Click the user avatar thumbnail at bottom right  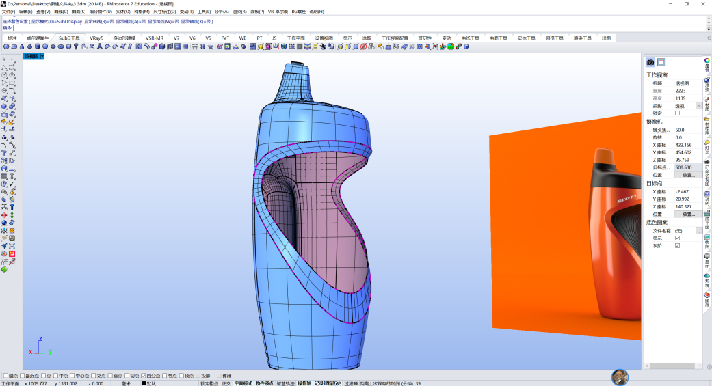pyautogui.click(x=620, y=377)
